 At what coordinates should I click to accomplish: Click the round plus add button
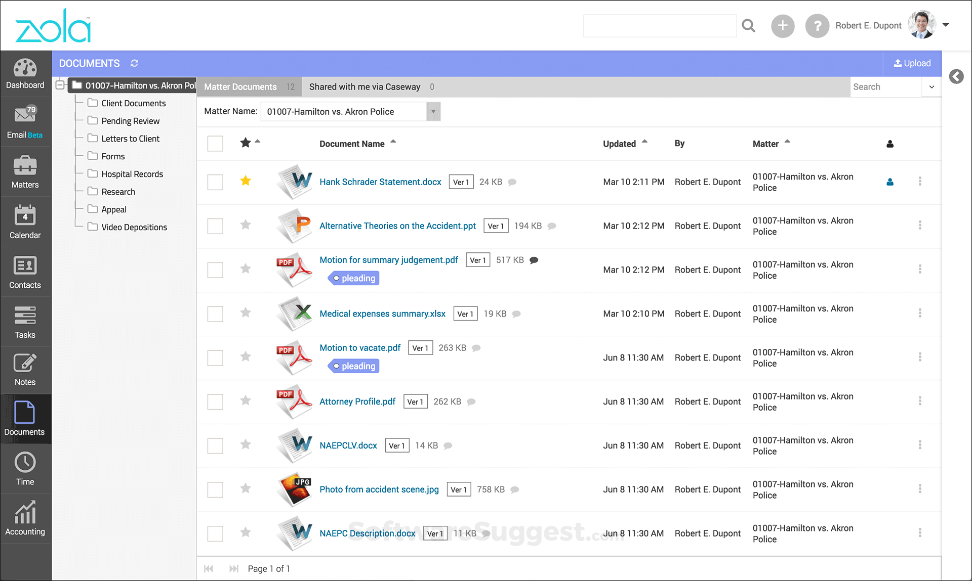pos(782,26)
